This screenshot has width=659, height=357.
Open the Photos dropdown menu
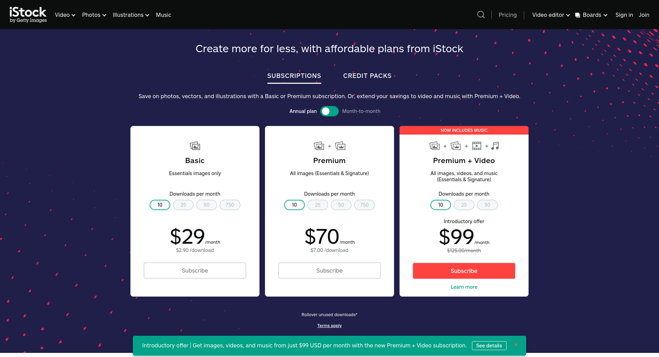click(x=94, y=15)
